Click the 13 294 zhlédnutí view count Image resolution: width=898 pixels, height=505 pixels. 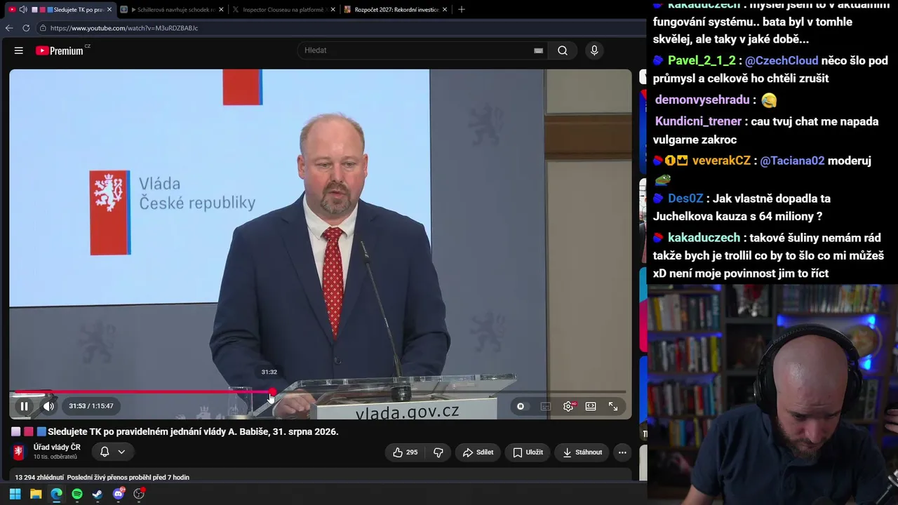[39, 478]
